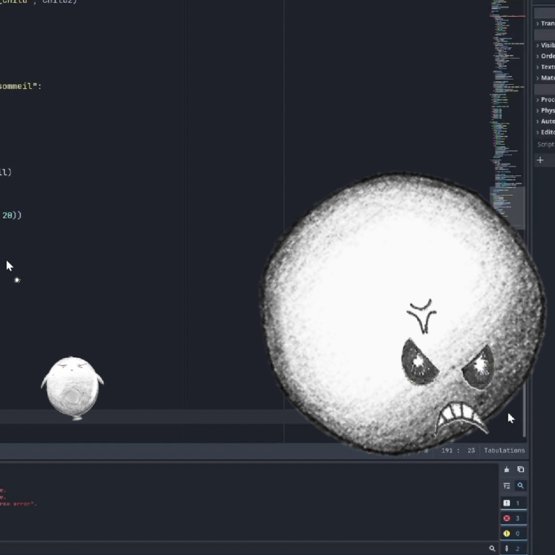
Task: Click the Tabulations indentation indicator
Action: 504,450
